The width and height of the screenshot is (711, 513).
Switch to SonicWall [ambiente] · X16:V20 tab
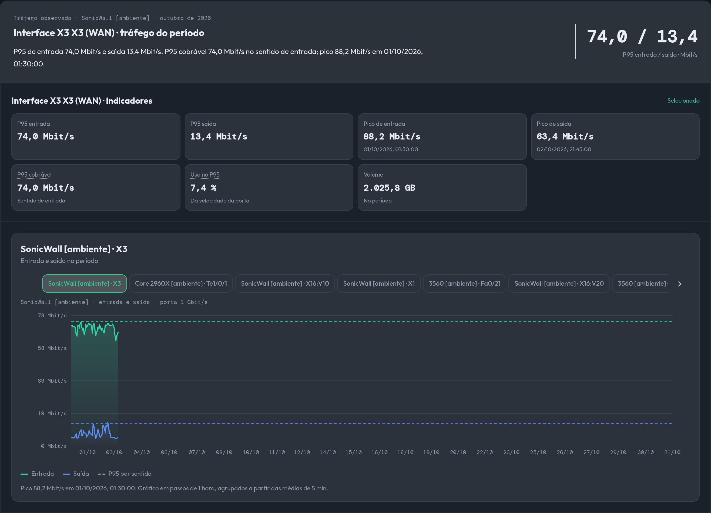[x=559, y=283]
